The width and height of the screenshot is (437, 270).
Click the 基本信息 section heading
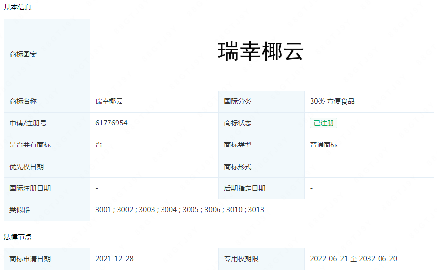click(x=18, y=7)
